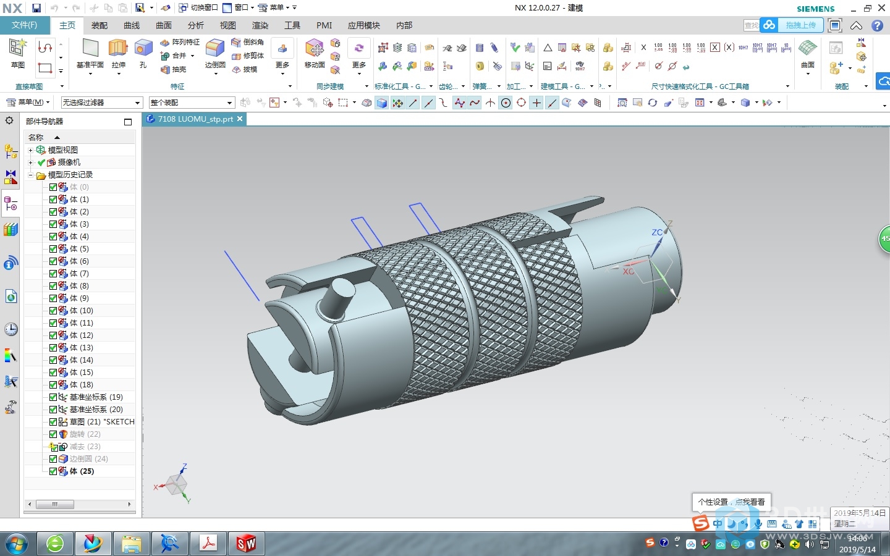Open the 合并 dropdown arrow
This screenshot has height=556, width=890.
pos(192,56)
